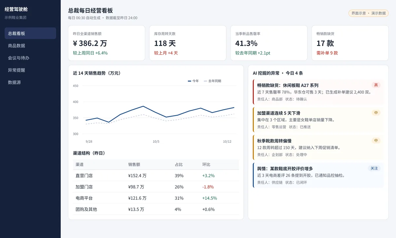
Task: Click the ¥13.5 万 sales value
Action: point(136,209)
